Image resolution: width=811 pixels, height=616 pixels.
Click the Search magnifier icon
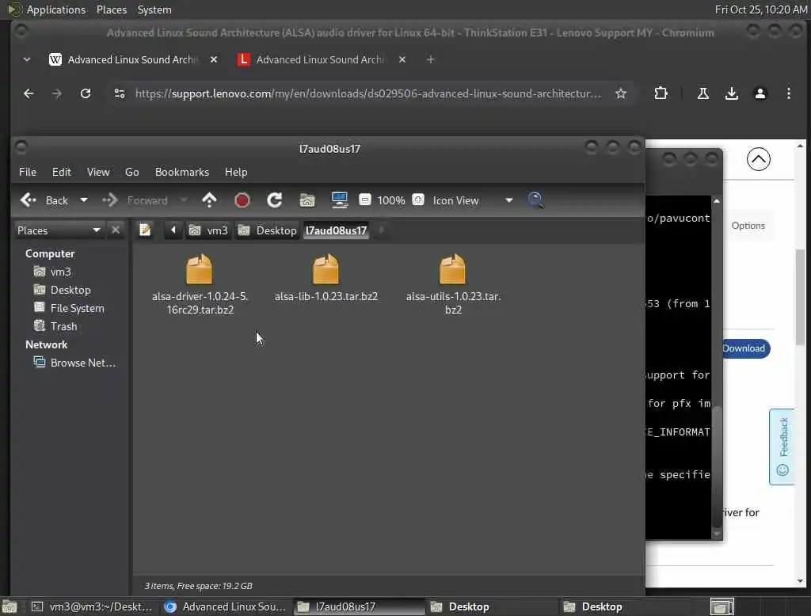click(535, 200)
